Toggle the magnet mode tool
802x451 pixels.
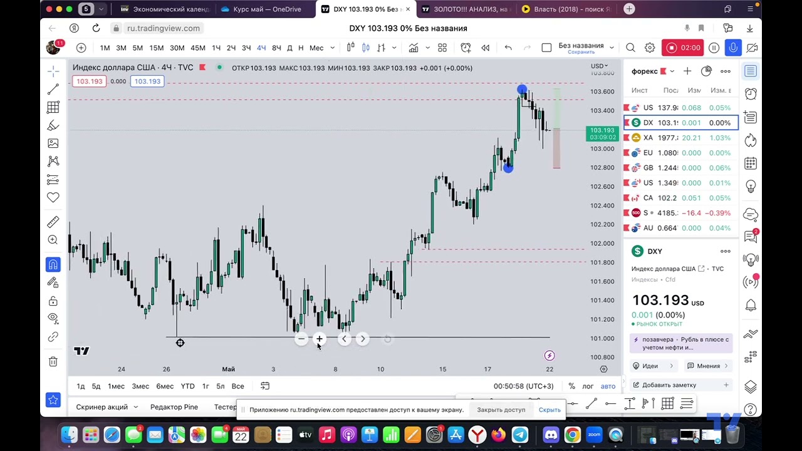(x=53, y=264)
